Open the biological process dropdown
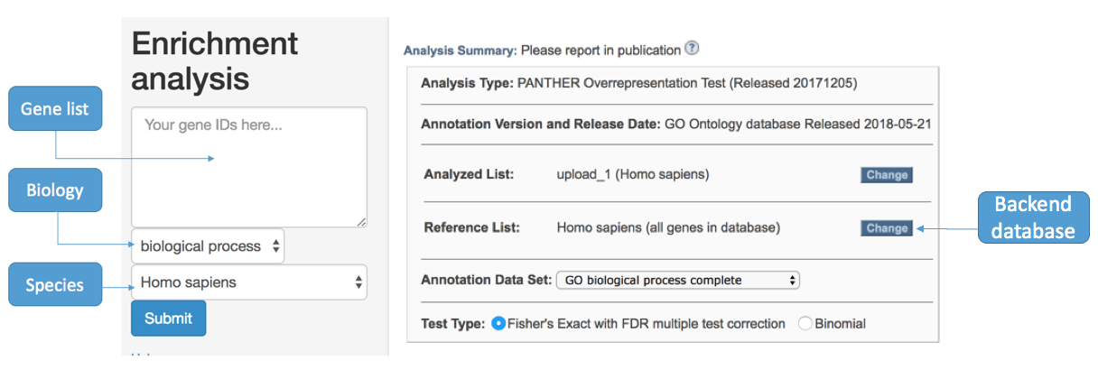The width and height of the screenshot is (1098, 370). click(208, 246)
